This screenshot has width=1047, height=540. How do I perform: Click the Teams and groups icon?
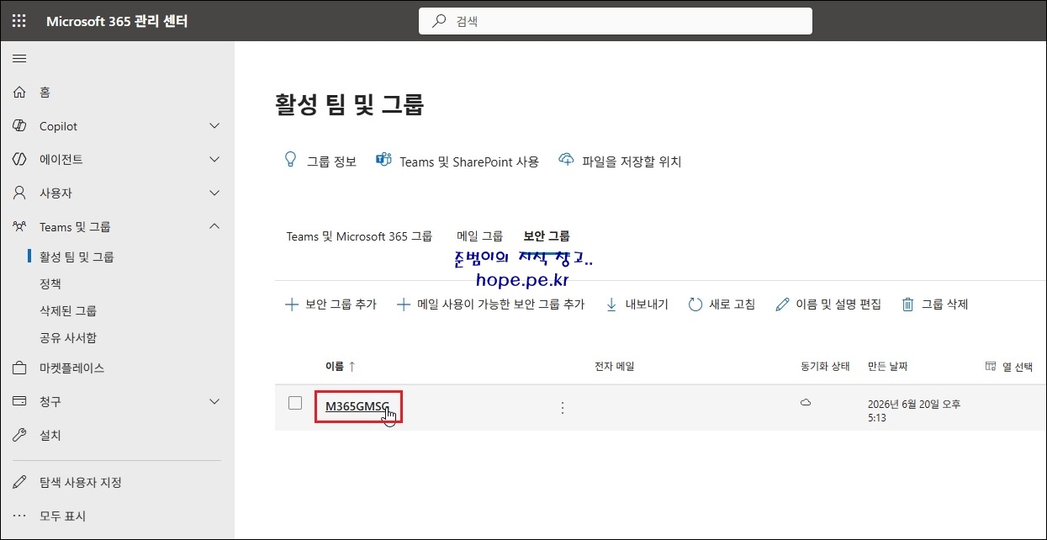[19, 226]
